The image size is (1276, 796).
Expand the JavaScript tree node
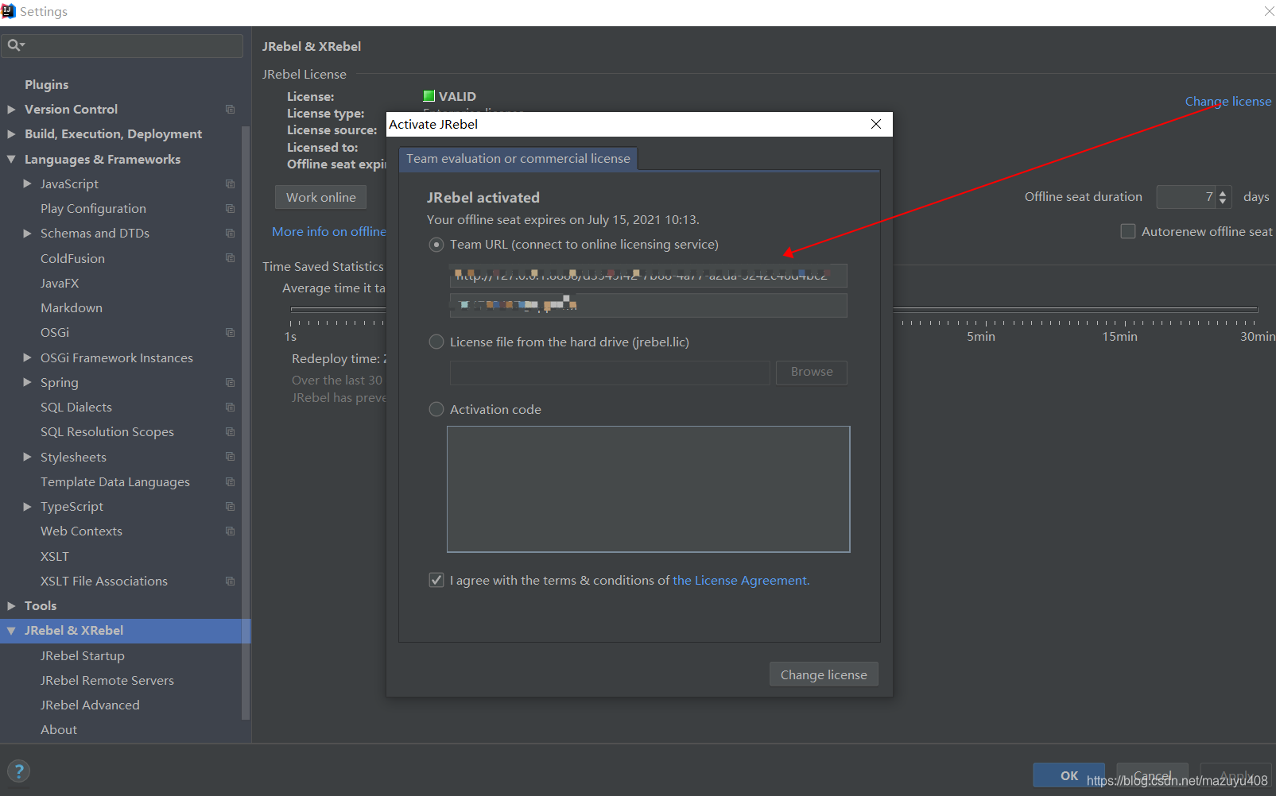(x=27, y=184)
